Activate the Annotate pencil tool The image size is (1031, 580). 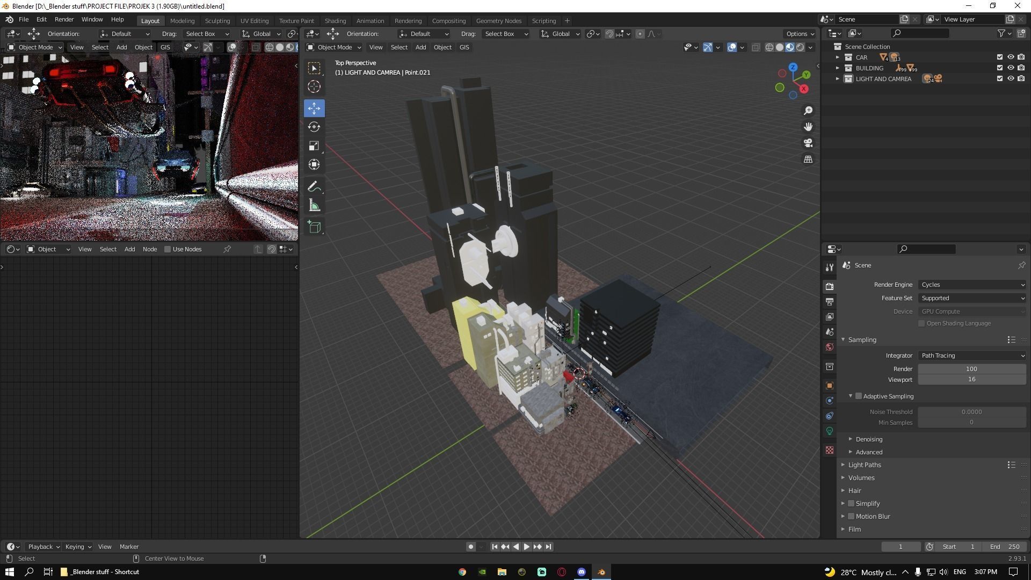314,187
